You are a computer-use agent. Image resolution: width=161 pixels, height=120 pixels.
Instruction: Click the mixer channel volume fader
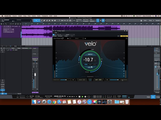pos(35,74)
